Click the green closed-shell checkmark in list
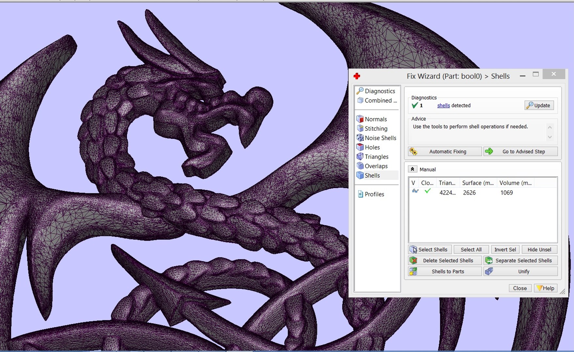The height and width of the screenshot is (352, 574). click(427, 191)
